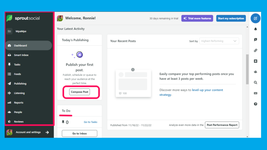
Task: Click the calendar icon in Today's Publishing
Action: (80, 55)
